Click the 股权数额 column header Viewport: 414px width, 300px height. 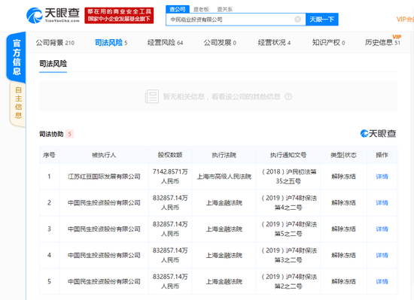coord(170,155)
